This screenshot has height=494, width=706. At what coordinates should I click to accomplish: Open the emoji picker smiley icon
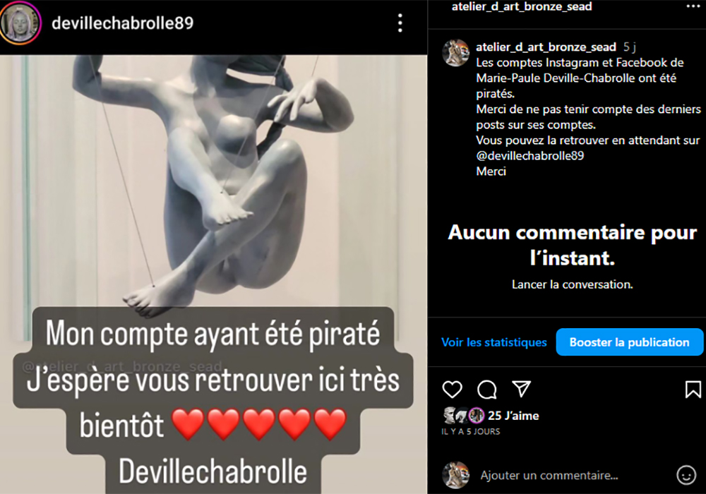coord(686,475)
